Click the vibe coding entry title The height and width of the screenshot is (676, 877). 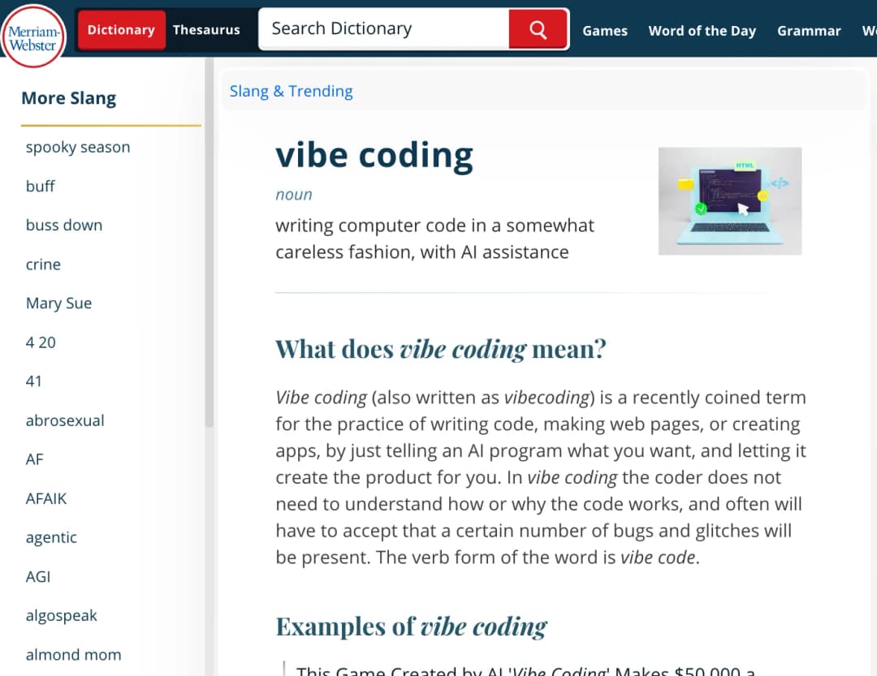(x=374, y=155)
